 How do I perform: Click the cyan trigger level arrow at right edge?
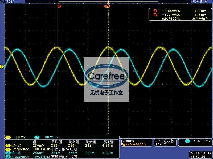pos(211,68)
